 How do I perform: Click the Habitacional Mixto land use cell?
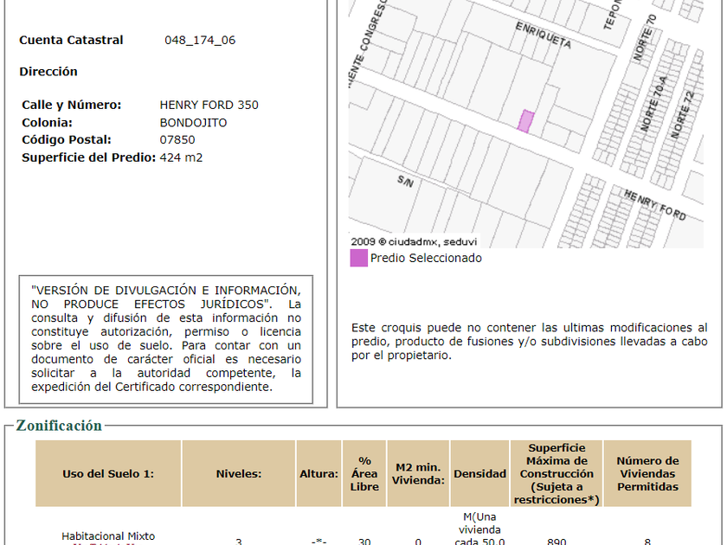[108, 536]
